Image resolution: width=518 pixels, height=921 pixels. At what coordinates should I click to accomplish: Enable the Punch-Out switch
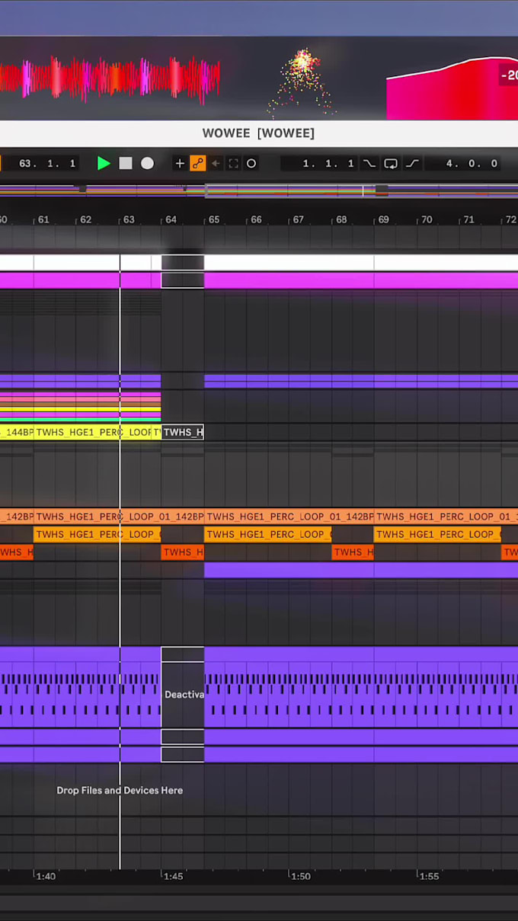412,163
